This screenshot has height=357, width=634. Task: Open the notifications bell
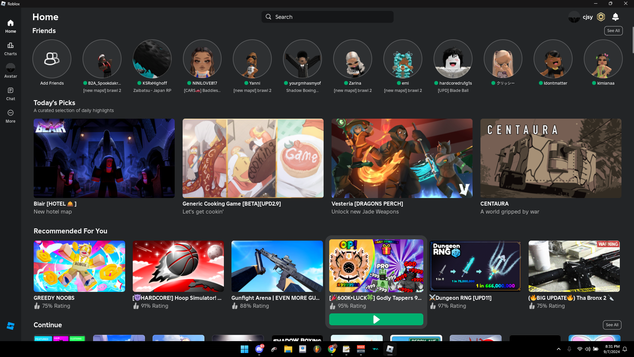point(616,17)
